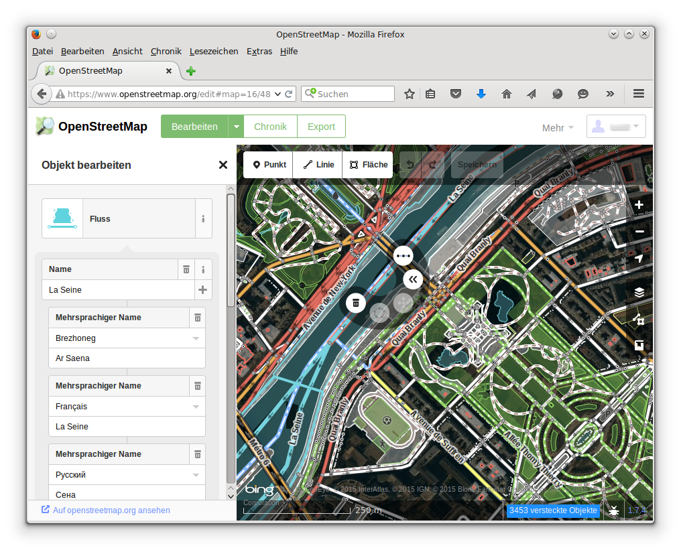Open the Mehr dropdown menu
Screen dimensions: 681x550
558,127
